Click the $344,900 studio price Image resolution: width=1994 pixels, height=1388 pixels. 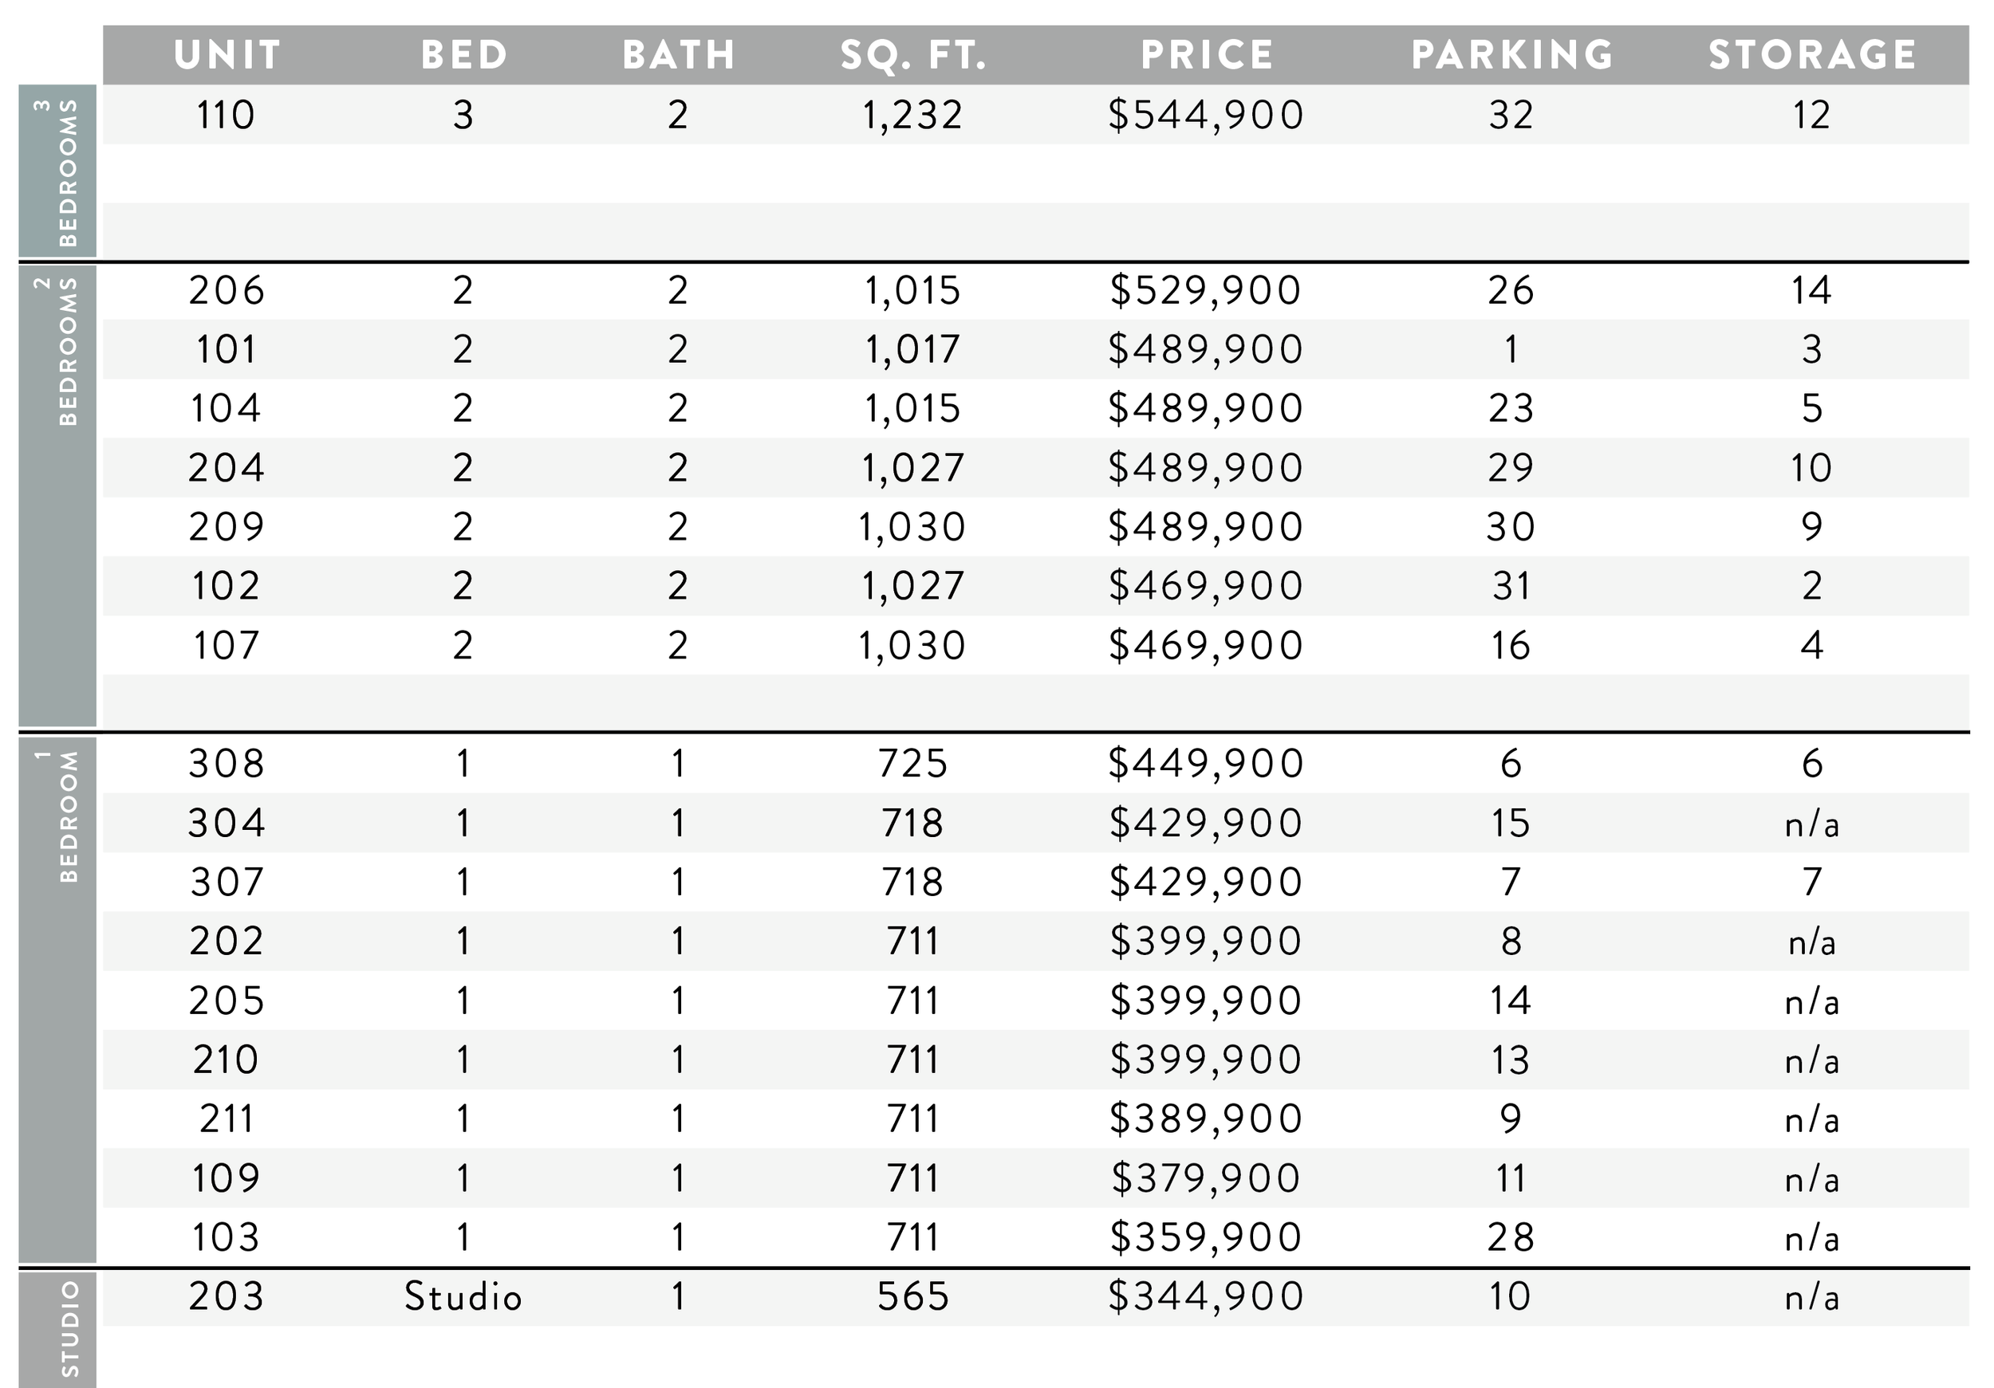[x=1205, y=1297]
